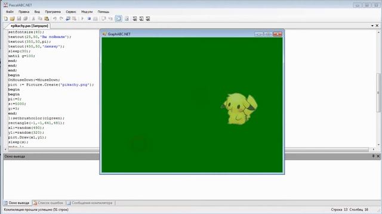Click the 'sleep(s);' code line
This screenshot has width=382, height=214.
point(18,142)
